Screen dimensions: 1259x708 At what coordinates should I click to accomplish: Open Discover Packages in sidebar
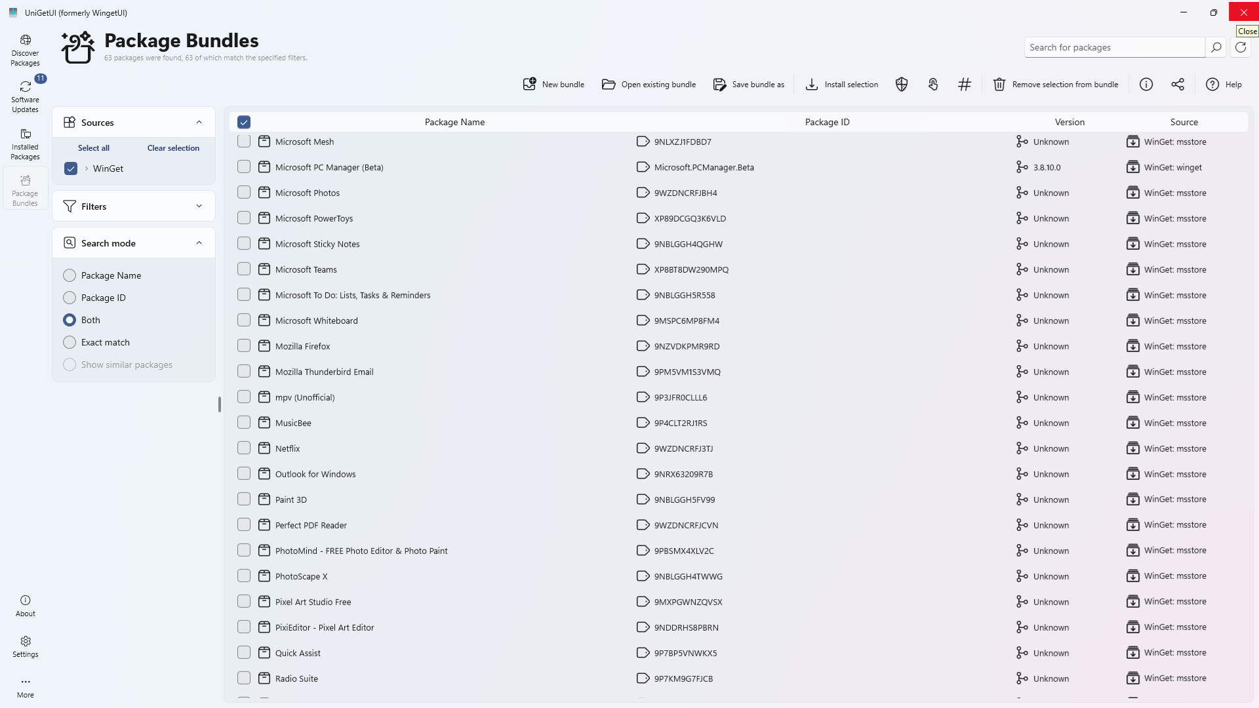26,50
